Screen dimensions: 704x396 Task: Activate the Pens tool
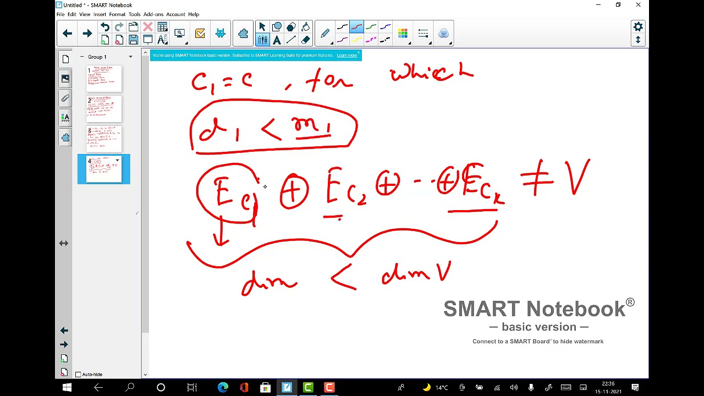click(x=262, y=40)
